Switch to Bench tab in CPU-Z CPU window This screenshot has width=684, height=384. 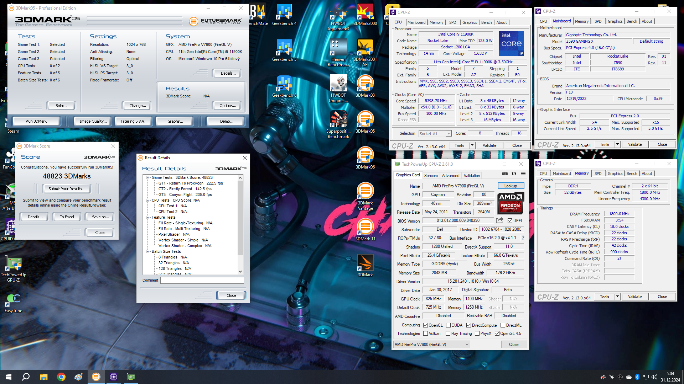[x=486, y=22]
